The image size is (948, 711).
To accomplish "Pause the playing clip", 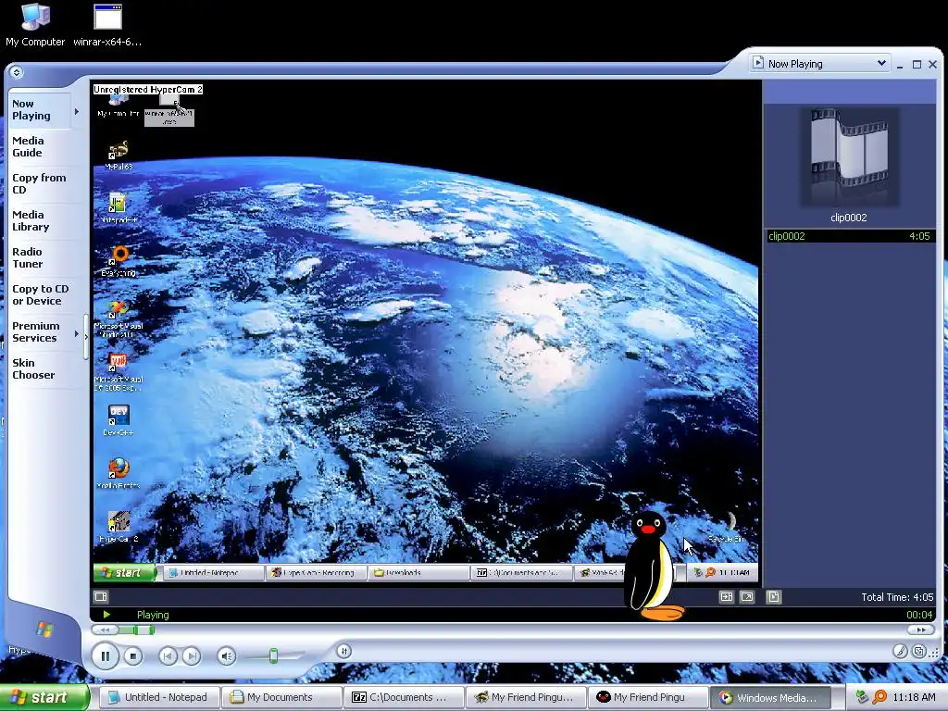I will (x=106, y=656).
